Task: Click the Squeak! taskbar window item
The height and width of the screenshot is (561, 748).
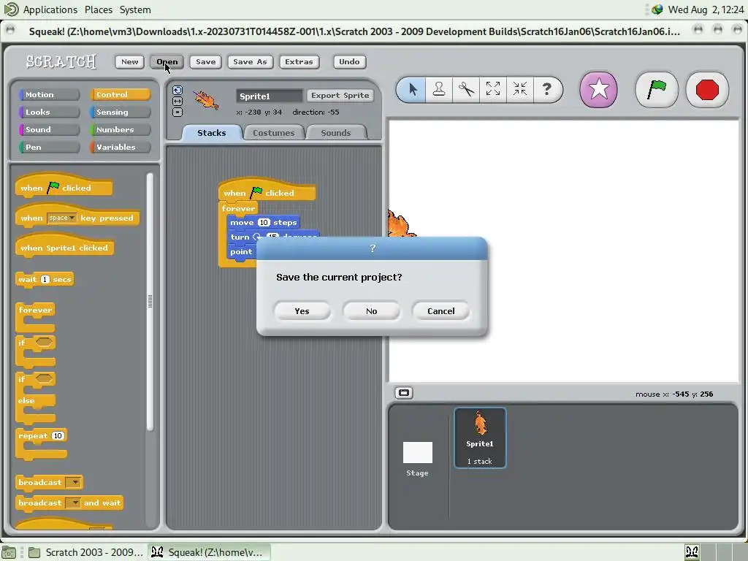Action: pos(209,552)
